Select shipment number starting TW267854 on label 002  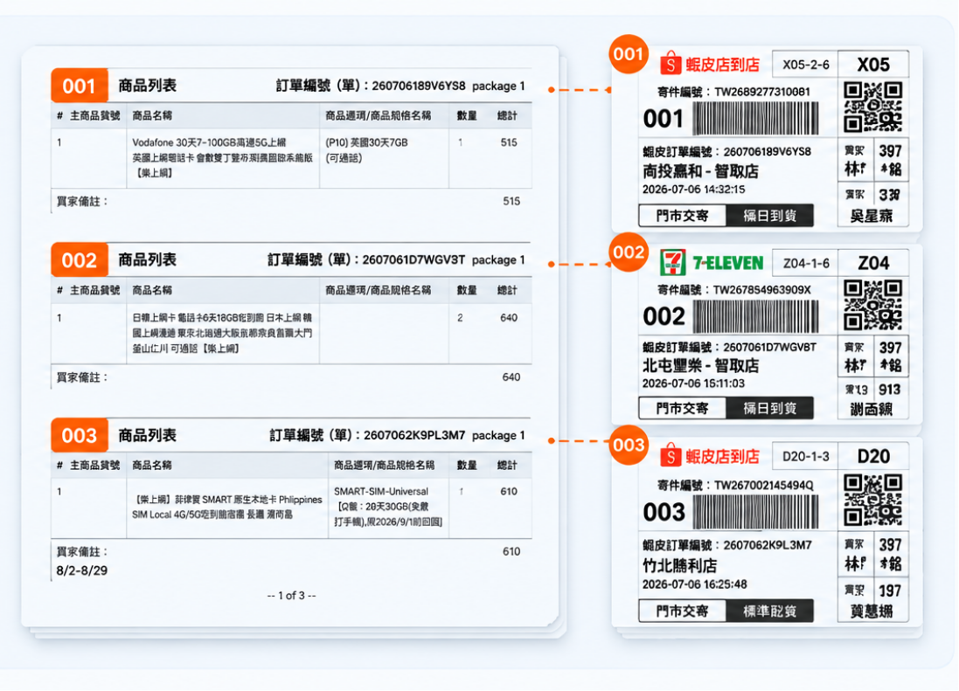coord(762,290)
